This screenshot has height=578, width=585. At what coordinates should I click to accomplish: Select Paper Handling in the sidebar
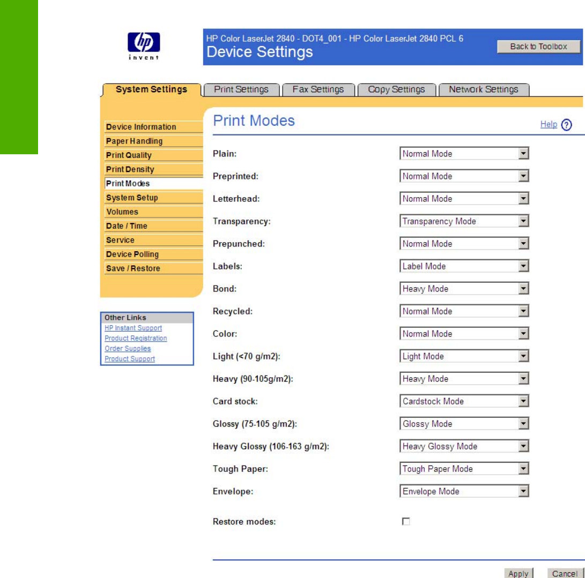pos(154,141)
